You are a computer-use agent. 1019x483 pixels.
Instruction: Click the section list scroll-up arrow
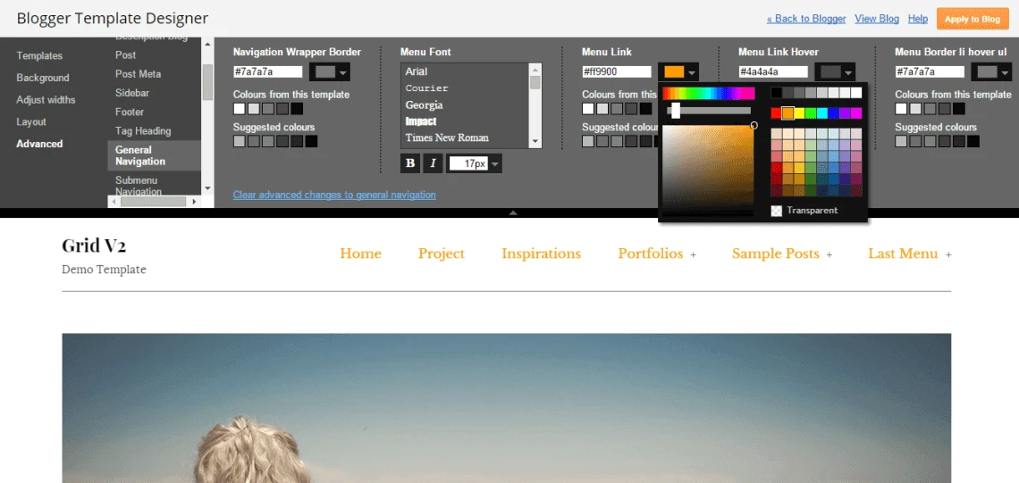click(x=208, y=44)
